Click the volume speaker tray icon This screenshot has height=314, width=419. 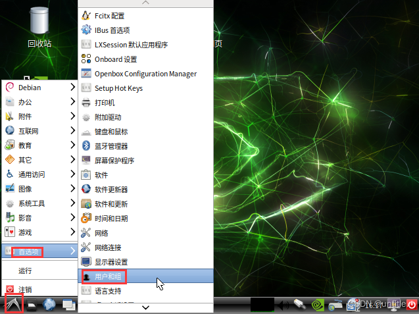tap(283, 305)
